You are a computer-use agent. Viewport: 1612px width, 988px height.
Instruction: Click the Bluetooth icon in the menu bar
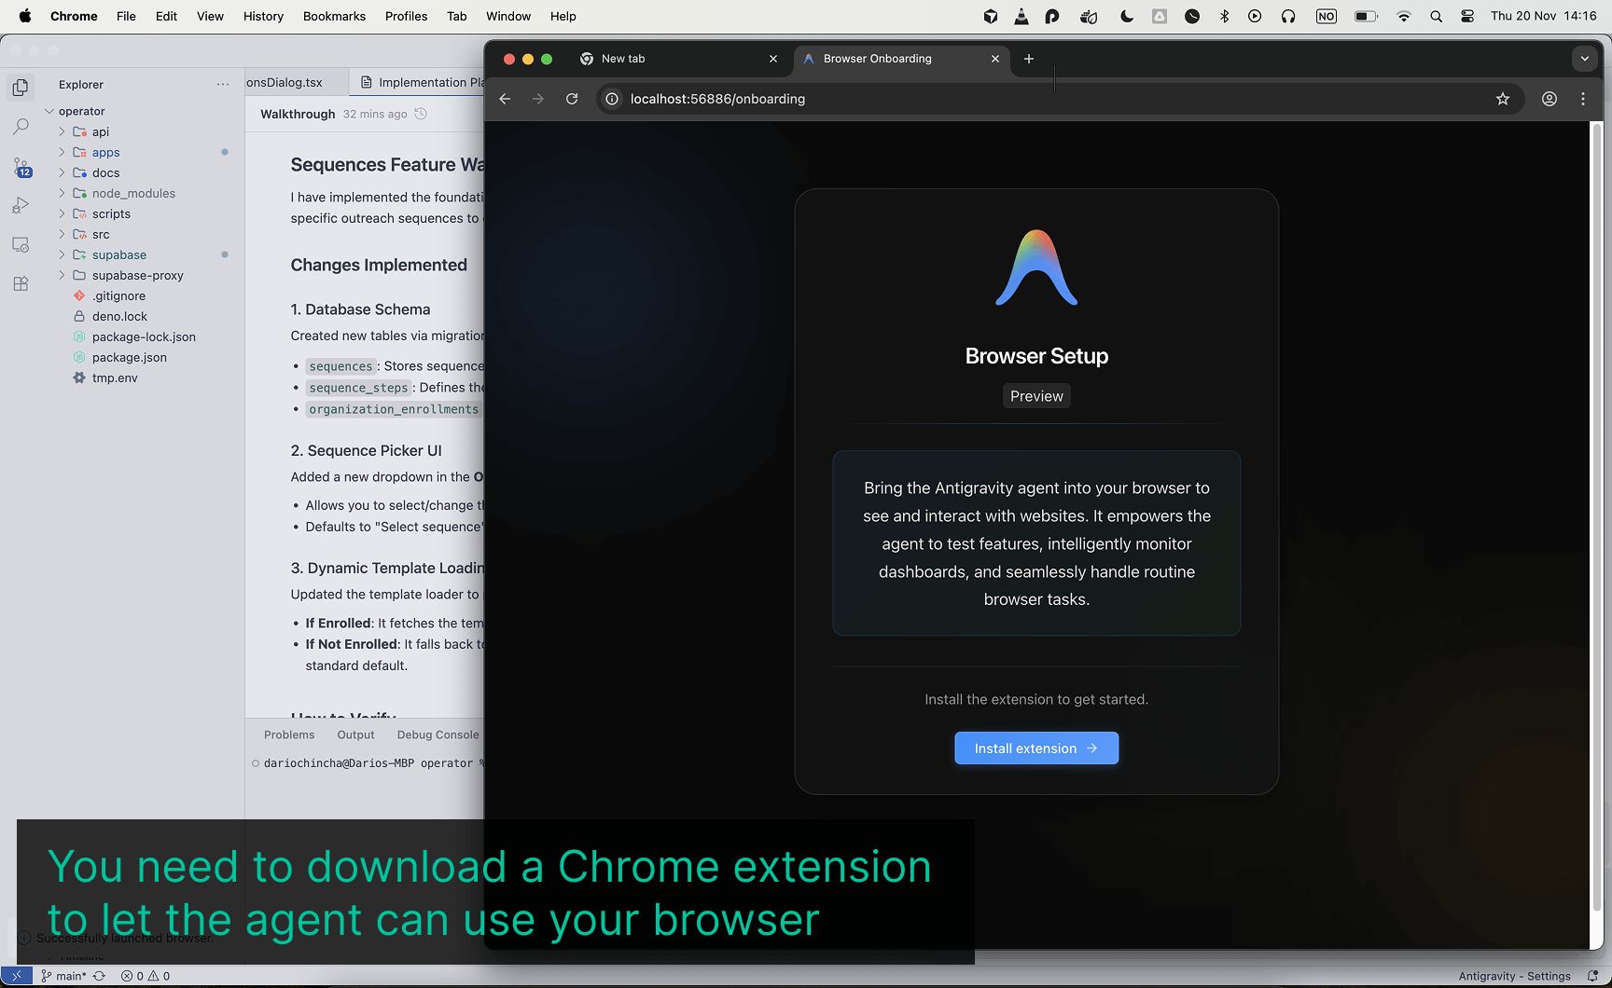pos(1225,16)
